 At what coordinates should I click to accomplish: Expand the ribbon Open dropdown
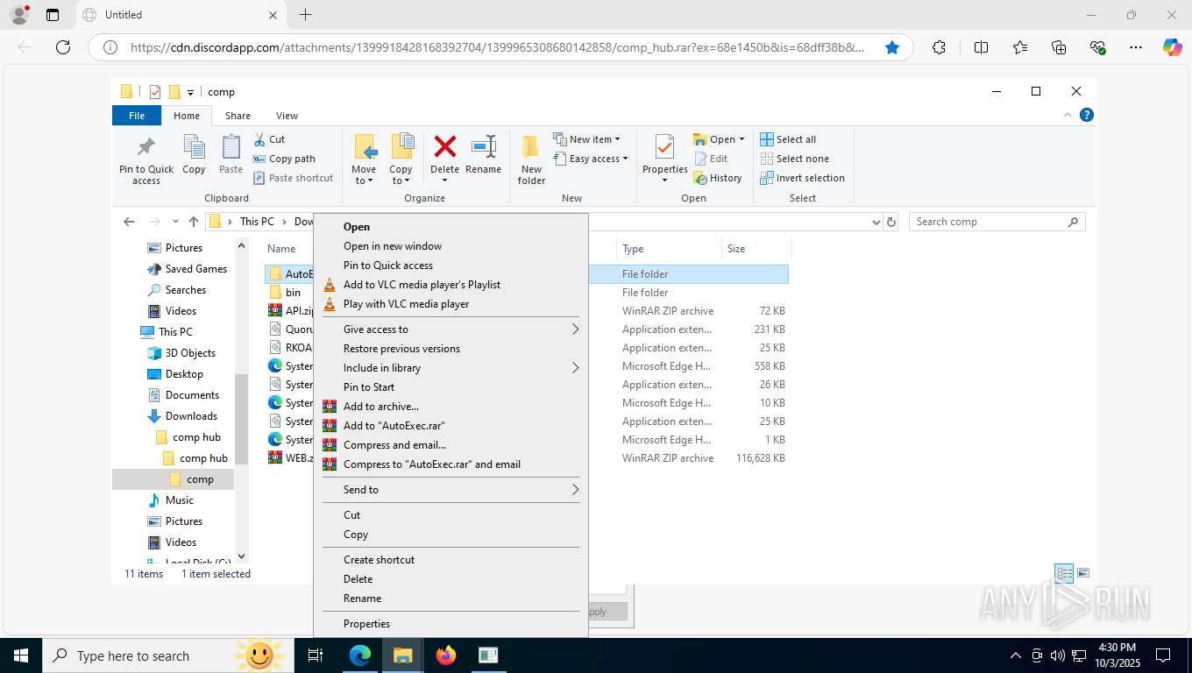[719, 139]
